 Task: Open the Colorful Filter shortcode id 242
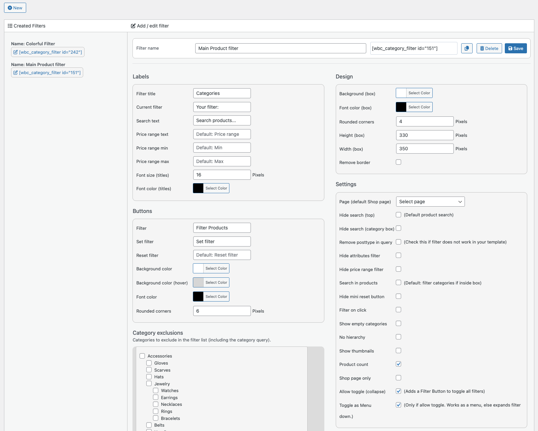coord(48,52)
